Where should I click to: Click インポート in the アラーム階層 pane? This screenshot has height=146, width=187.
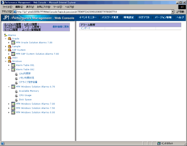pyautogui.click(x=85, y=28)
